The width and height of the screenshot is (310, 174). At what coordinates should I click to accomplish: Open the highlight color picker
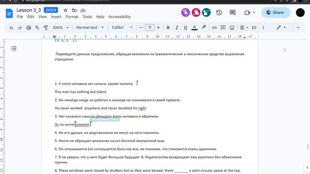[x=203, y=28]
